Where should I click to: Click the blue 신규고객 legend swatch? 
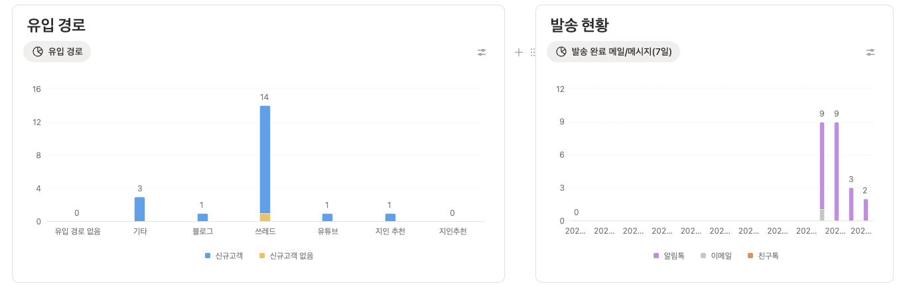tap(208, 256)
